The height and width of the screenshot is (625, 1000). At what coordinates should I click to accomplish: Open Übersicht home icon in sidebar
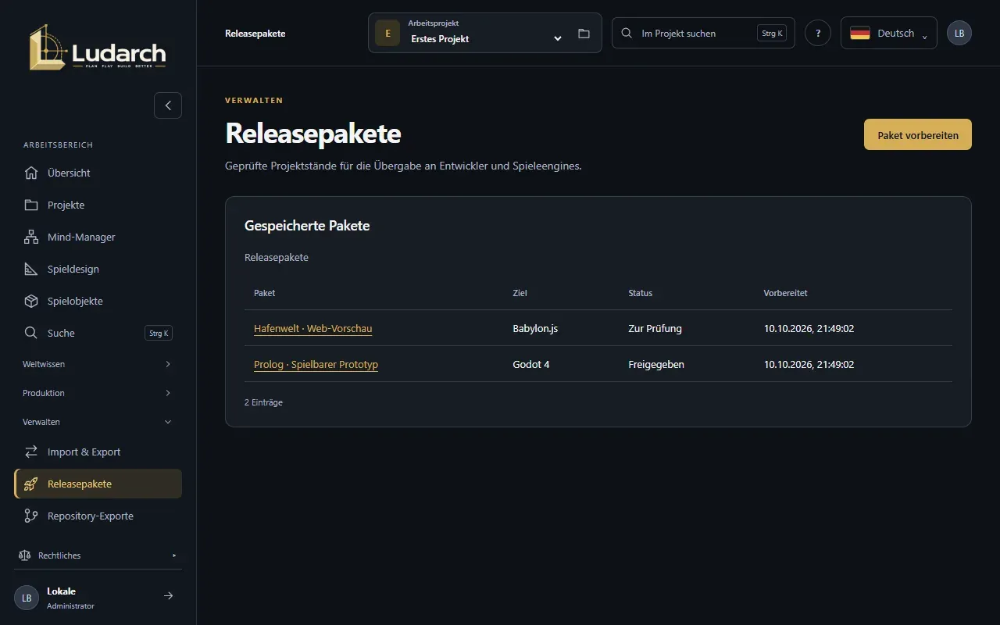(31, 173)
